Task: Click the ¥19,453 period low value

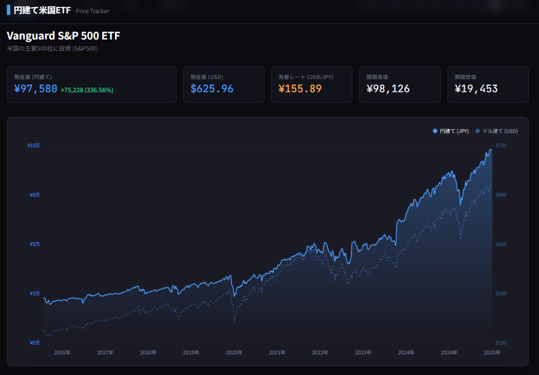Action: pyautogui.click(x=476, y=89)
